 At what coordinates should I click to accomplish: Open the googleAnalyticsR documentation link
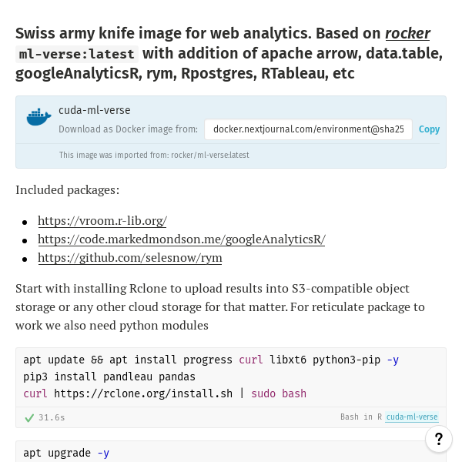click(x=182, y=239)
